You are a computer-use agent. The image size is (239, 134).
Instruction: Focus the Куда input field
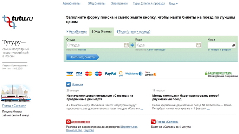168,45
